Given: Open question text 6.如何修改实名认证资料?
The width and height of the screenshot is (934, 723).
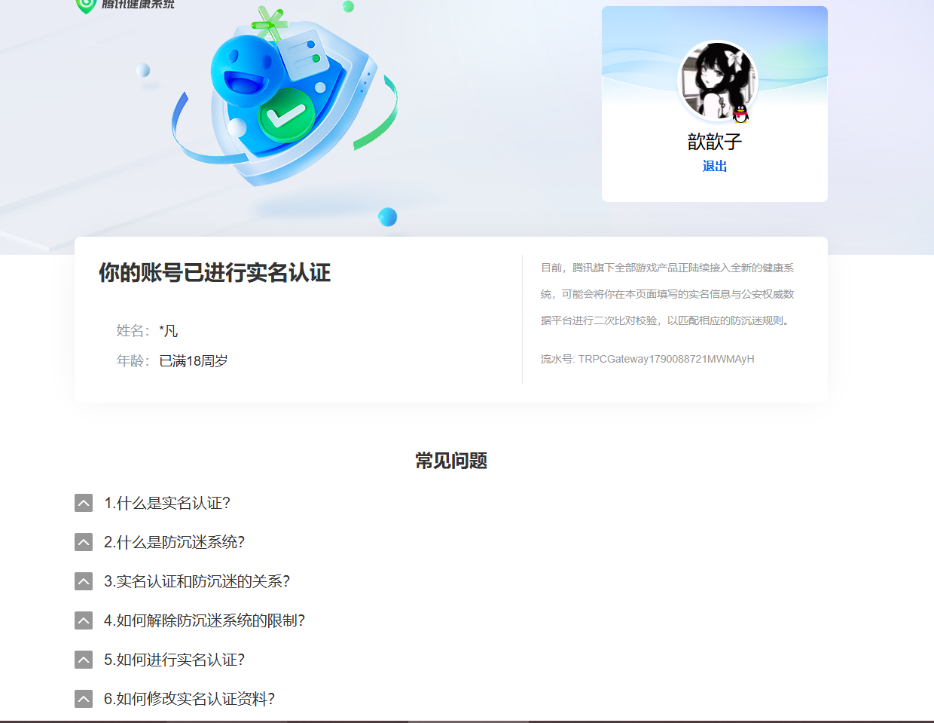Looking at the screenshot, I should tap(190, 699).
